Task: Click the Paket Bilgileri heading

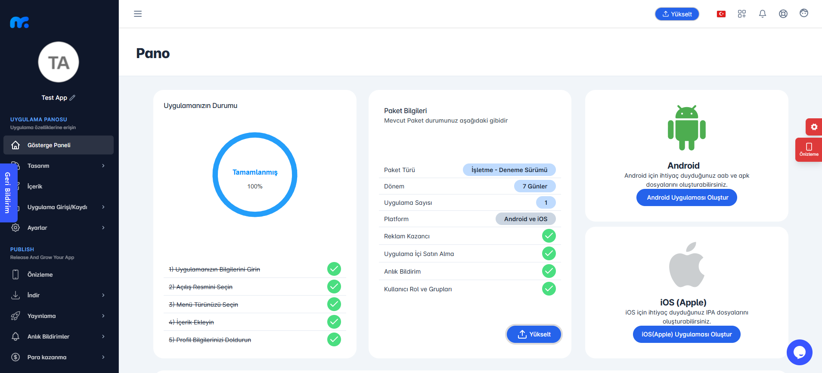Action: 406,111
